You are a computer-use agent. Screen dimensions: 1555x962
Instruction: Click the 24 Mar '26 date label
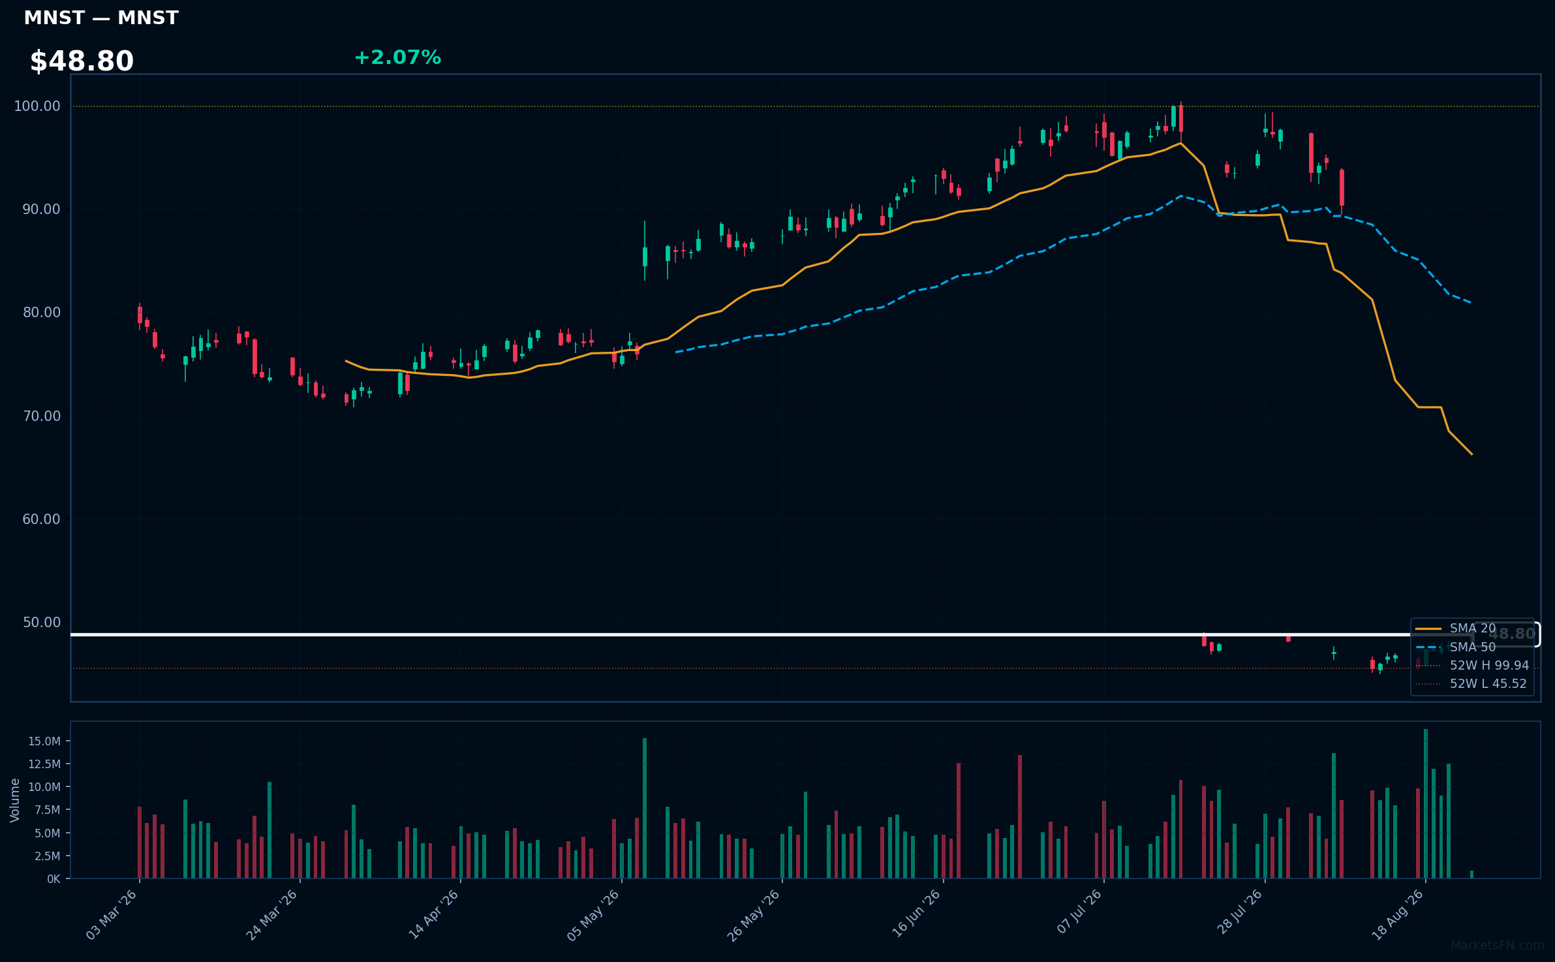click(271, 915)
